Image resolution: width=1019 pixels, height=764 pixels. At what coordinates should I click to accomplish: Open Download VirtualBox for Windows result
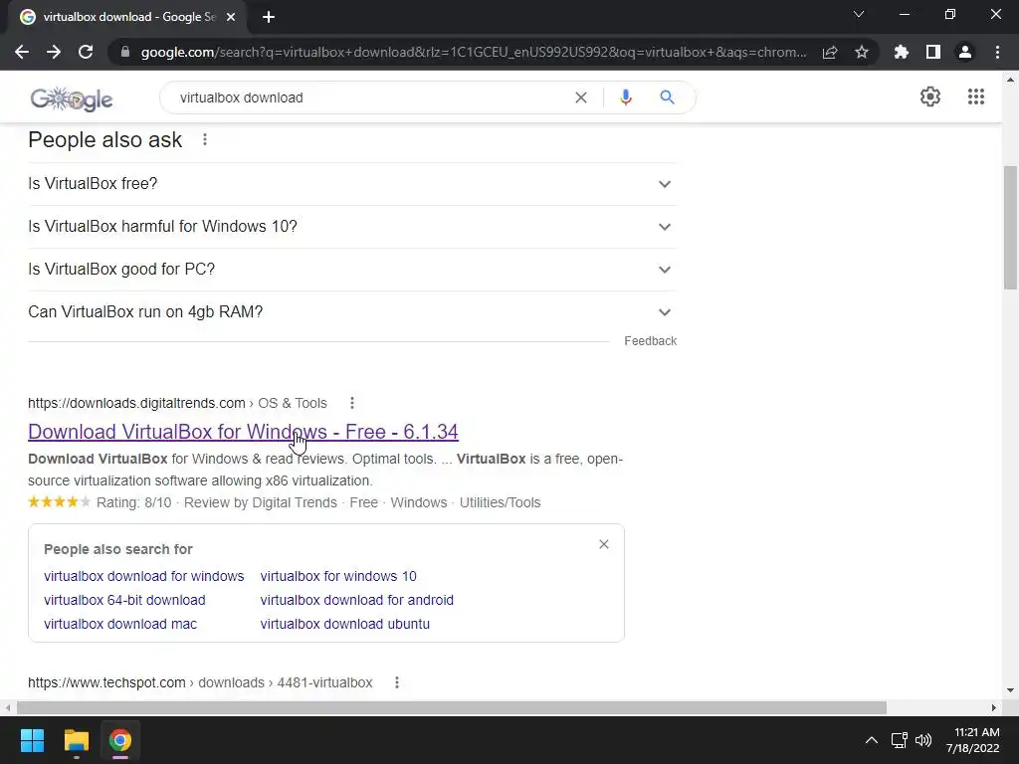(x=243, y=432)
